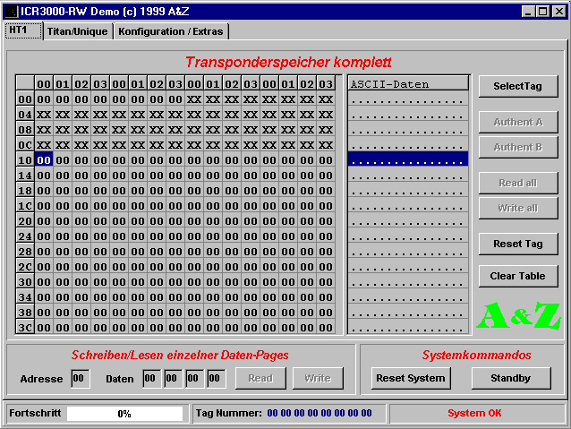Image resolution: width=571 pixels, height=429 pixels.
Task: Select row header 10 in memory table
Action: click(25, 160)
